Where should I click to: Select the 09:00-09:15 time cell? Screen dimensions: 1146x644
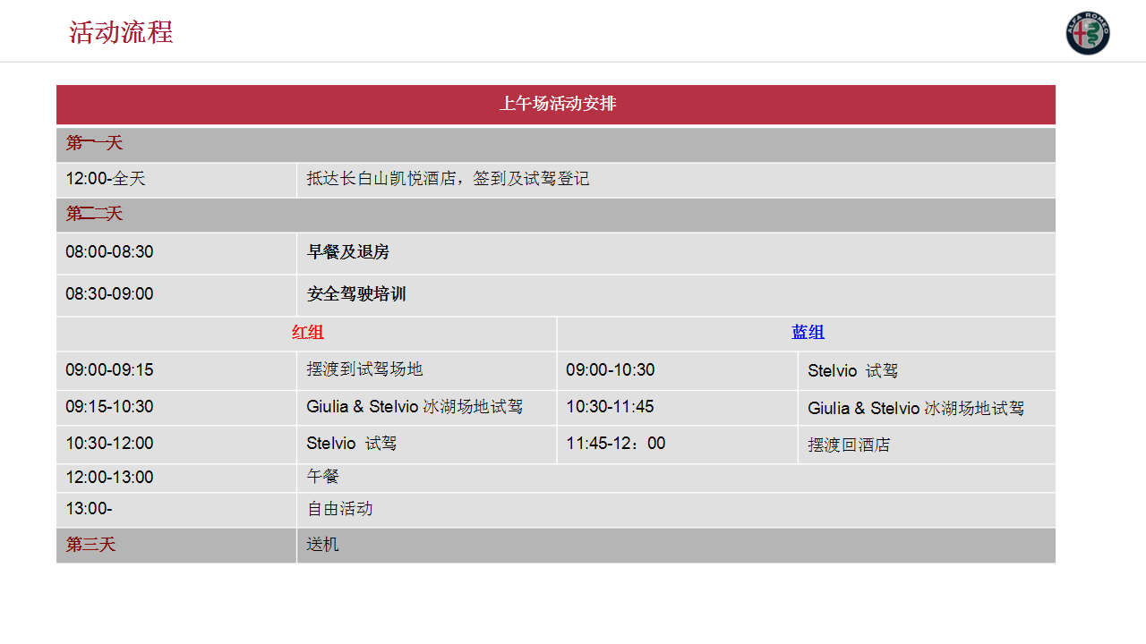[x=176, y=370]
